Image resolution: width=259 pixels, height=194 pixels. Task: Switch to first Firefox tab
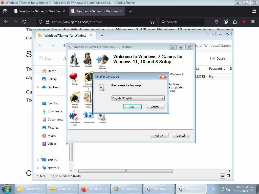click(x=40, y=11)
